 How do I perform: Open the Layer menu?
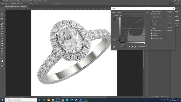point(15,1)
